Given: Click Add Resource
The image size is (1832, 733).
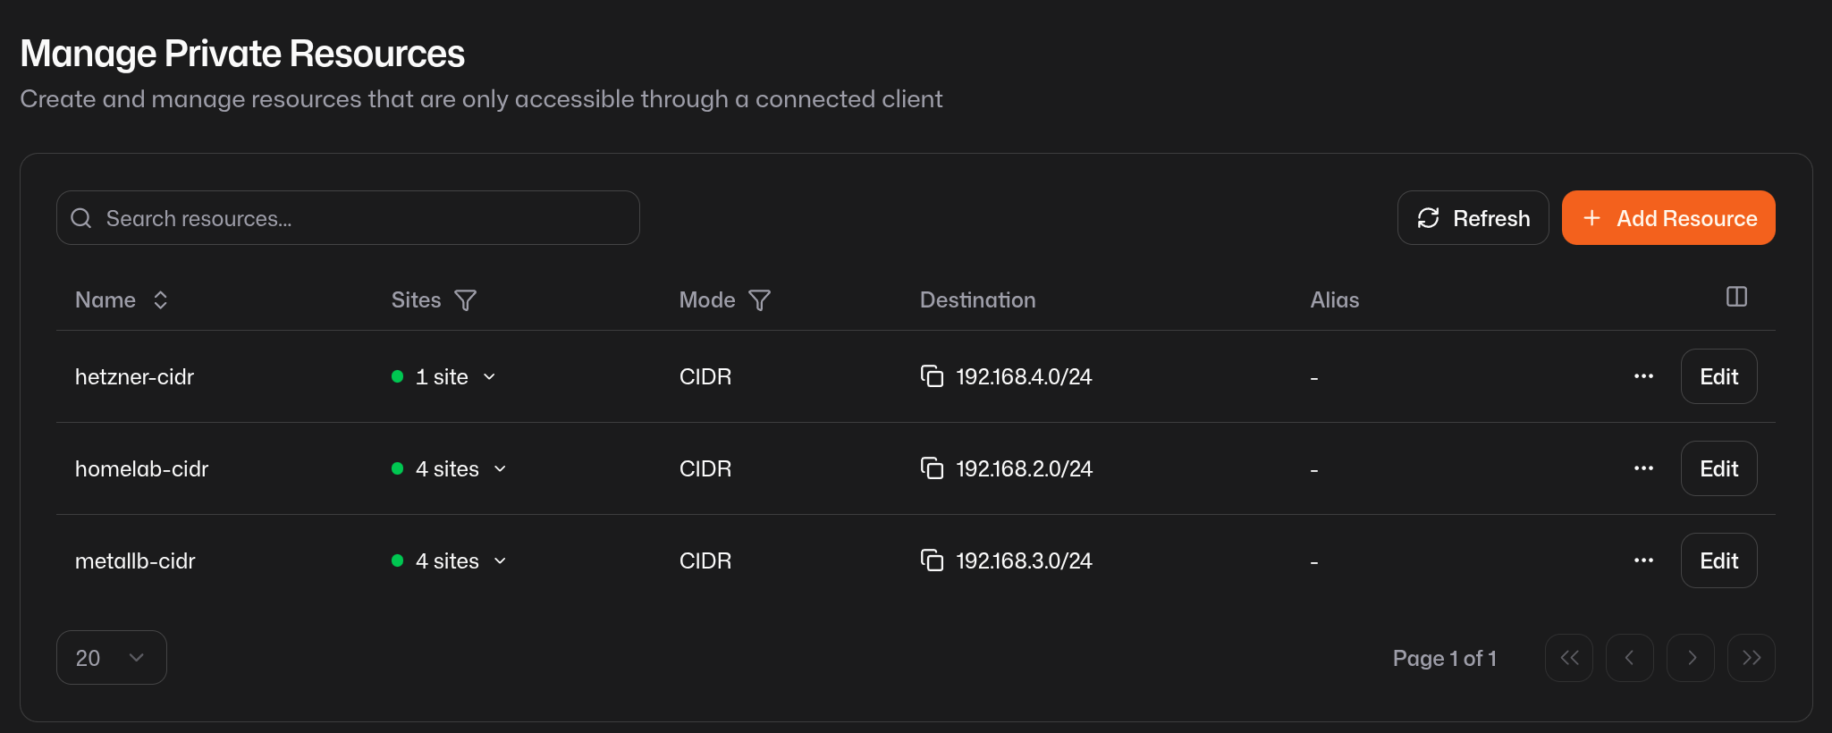Looking at the screenshot, I should click(1668, 218).
